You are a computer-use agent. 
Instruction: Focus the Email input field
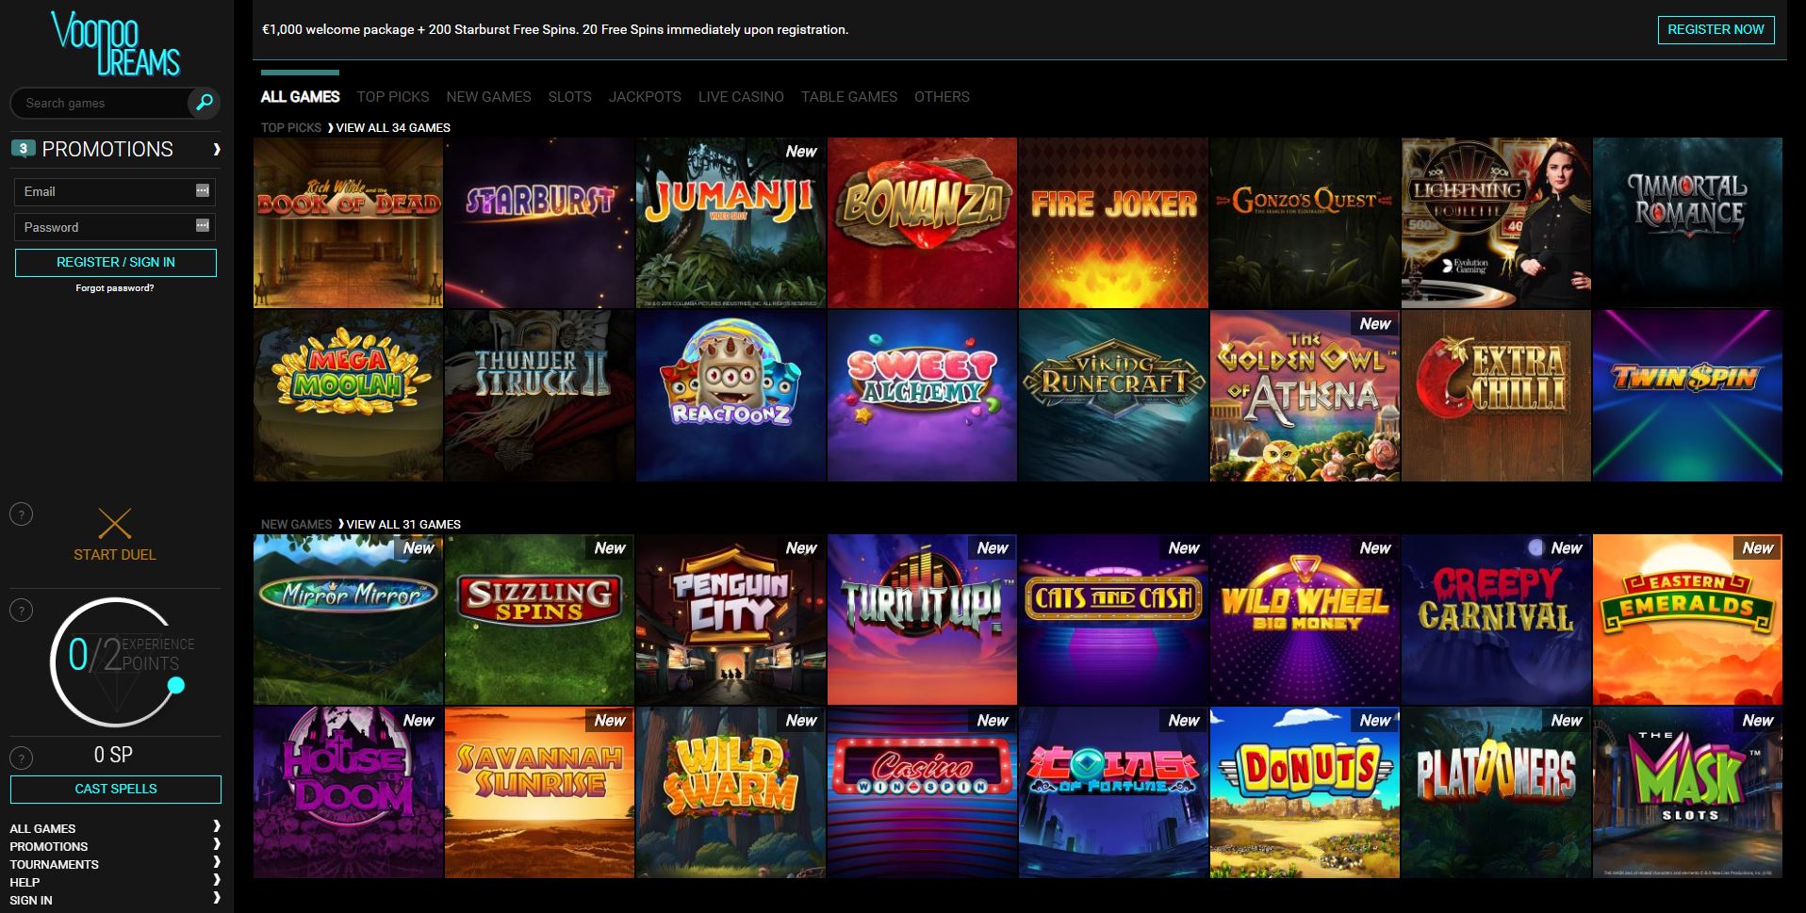115,191
